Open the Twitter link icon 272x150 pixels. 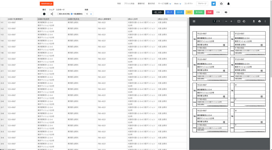click(214, 4)
